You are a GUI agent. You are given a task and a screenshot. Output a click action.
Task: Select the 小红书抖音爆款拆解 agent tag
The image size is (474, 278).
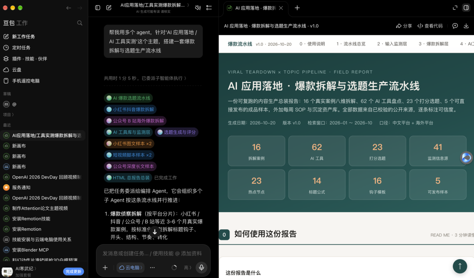pos(130,109)
